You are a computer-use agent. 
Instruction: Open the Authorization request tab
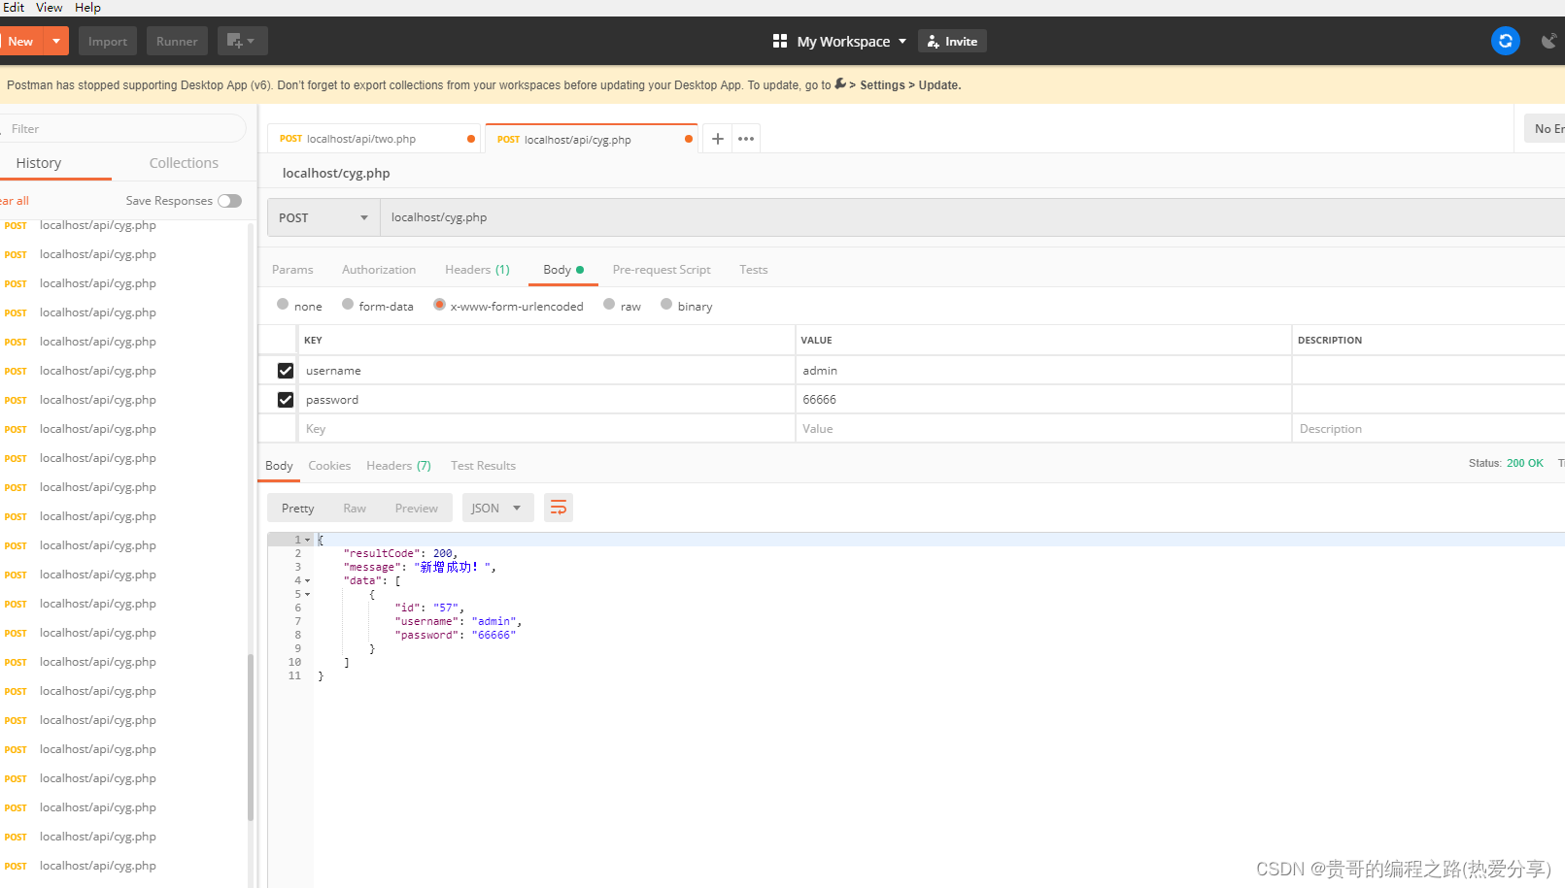pos(379,270)
